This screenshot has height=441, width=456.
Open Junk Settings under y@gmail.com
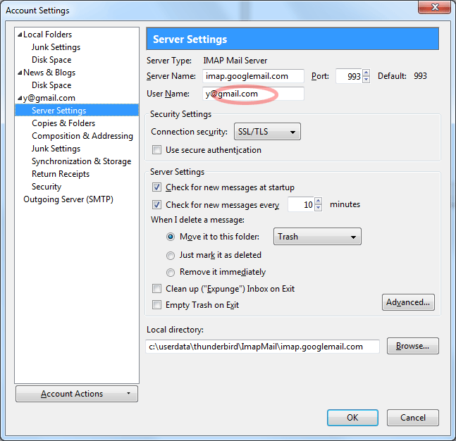56,149
